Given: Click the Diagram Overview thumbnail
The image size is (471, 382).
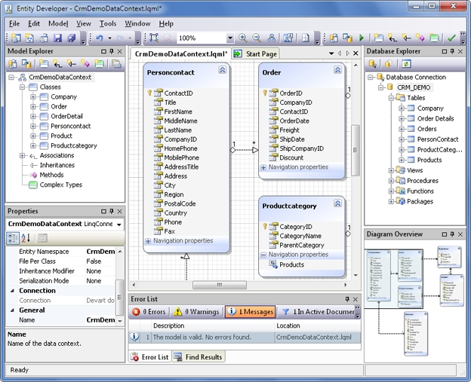Looking at the screenshot, I should 414,303.
